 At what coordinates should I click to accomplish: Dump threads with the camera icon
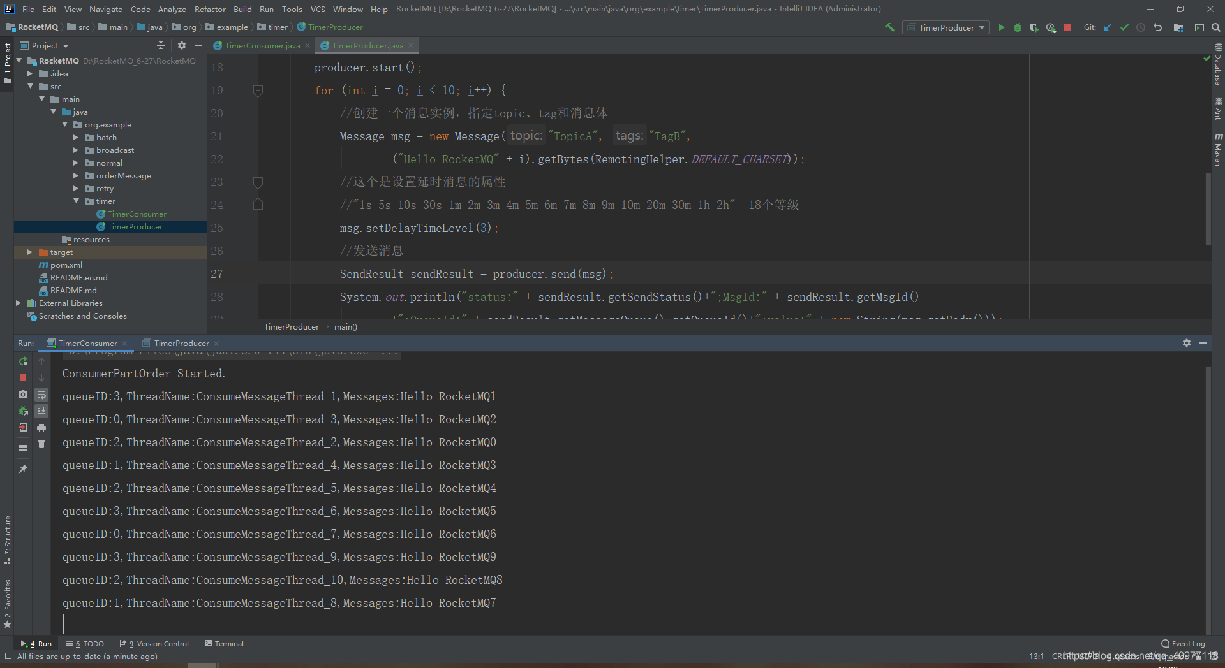(x=23, y=394)
